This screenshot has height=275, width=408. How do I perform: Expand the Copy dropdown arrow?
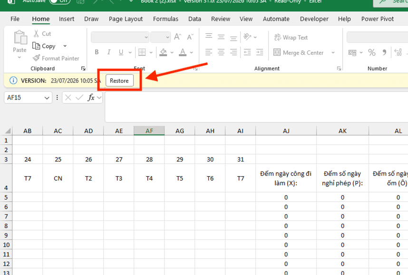65,46
